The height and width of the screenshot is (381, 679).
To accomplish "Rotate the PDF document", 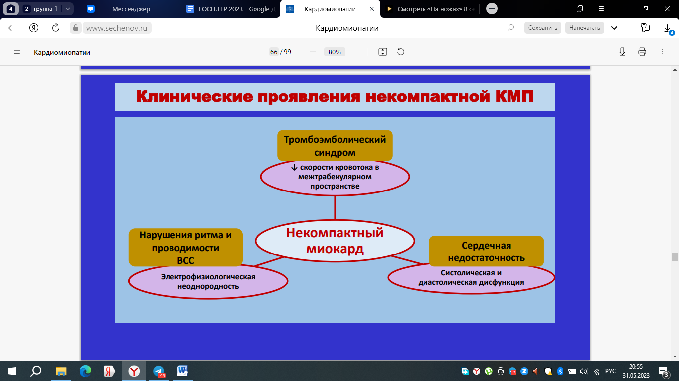I will pyautogui.click(x=401, y=52).
